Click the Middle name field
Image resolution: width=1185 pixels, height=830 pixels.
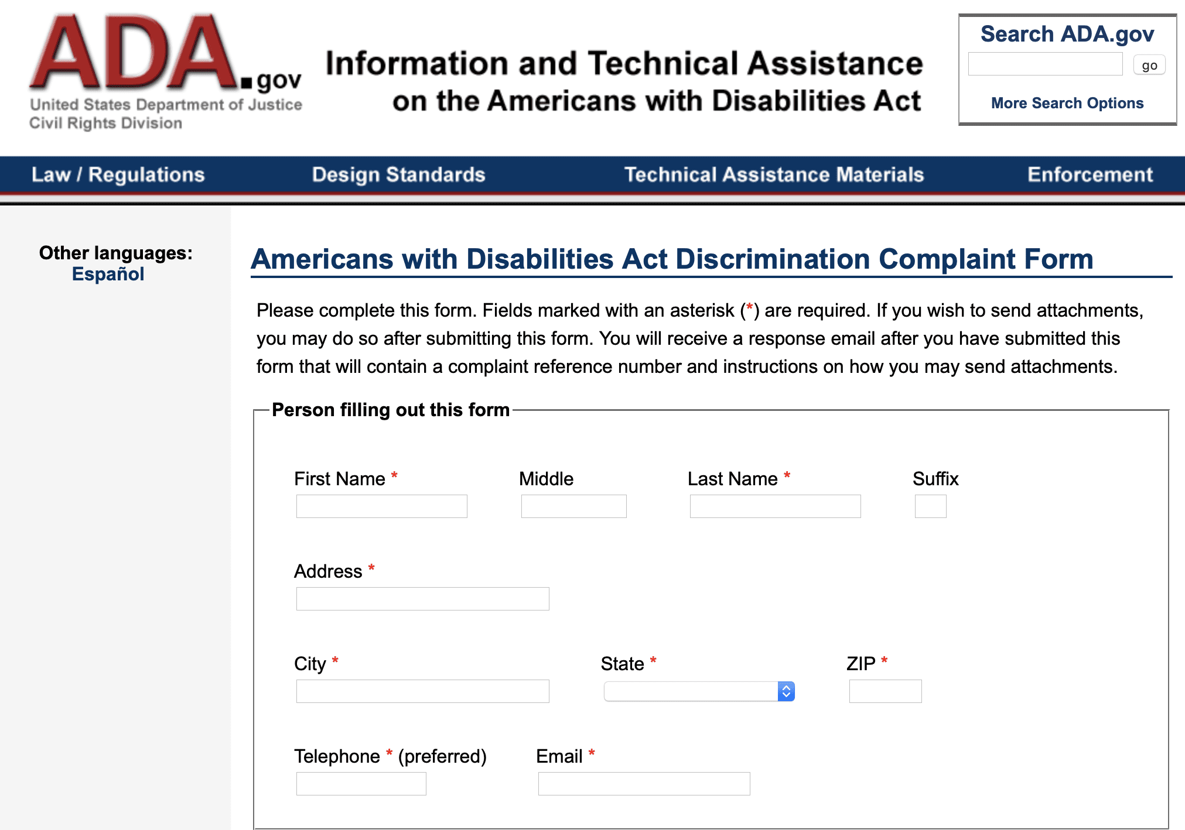573,506
